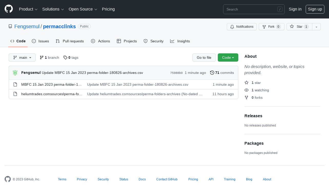Switch to the Issues tab
The height and width of the screenshot is (195, 329).
tap(40, 41)
